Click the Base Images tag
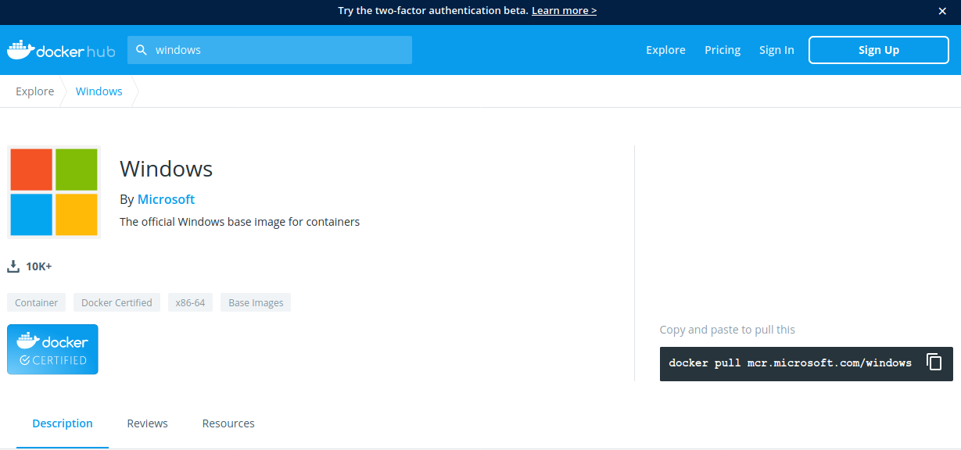961x450 pixels. pos(256,302)
